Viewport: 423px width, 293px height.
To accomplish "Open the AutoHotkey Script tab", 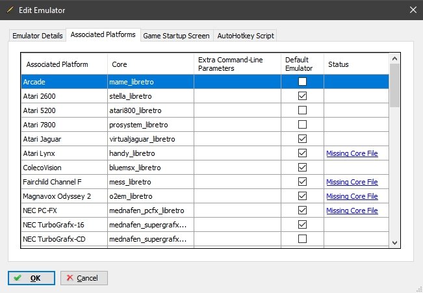I will (246, 36).
